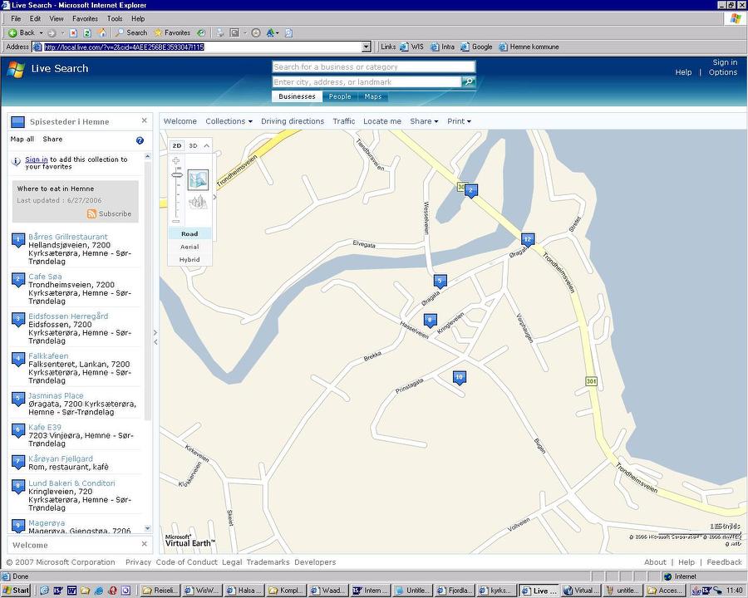Click the browser Home icon
Image resolution: width=748 pixels, height=598 pixels.
(102, 33)
